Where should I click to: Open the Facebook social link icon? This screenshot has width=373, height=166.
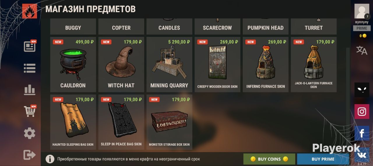click(x=362, y=133)
